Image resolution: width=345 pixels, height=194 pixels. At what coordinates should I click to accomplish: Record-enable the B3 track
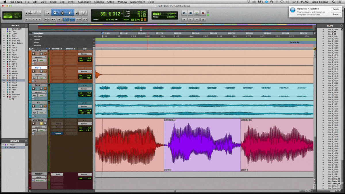[x=33, y=106]
